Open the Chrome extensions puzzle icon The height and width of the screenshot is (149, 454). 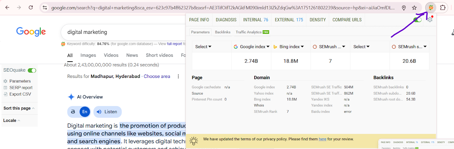pos(443,8)
